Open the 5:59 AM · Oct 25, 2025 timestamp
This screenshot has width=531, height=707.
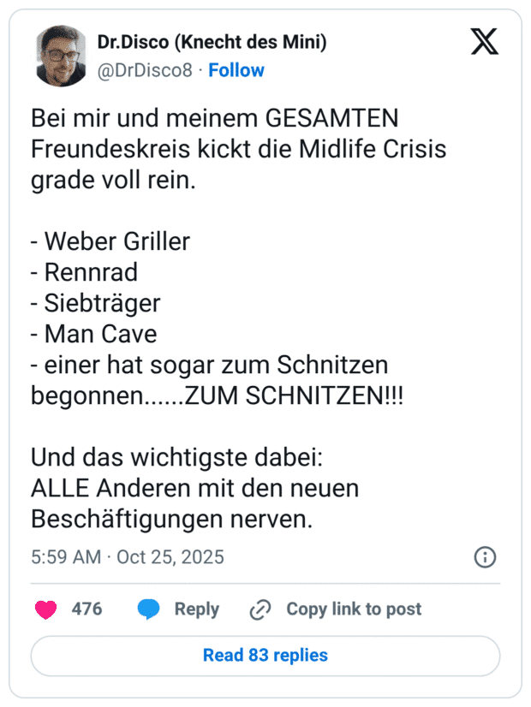pyautogui.click(x=128, y=557)
